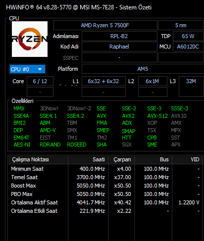Click the RPL-B2 stepping value

(119, 36)
